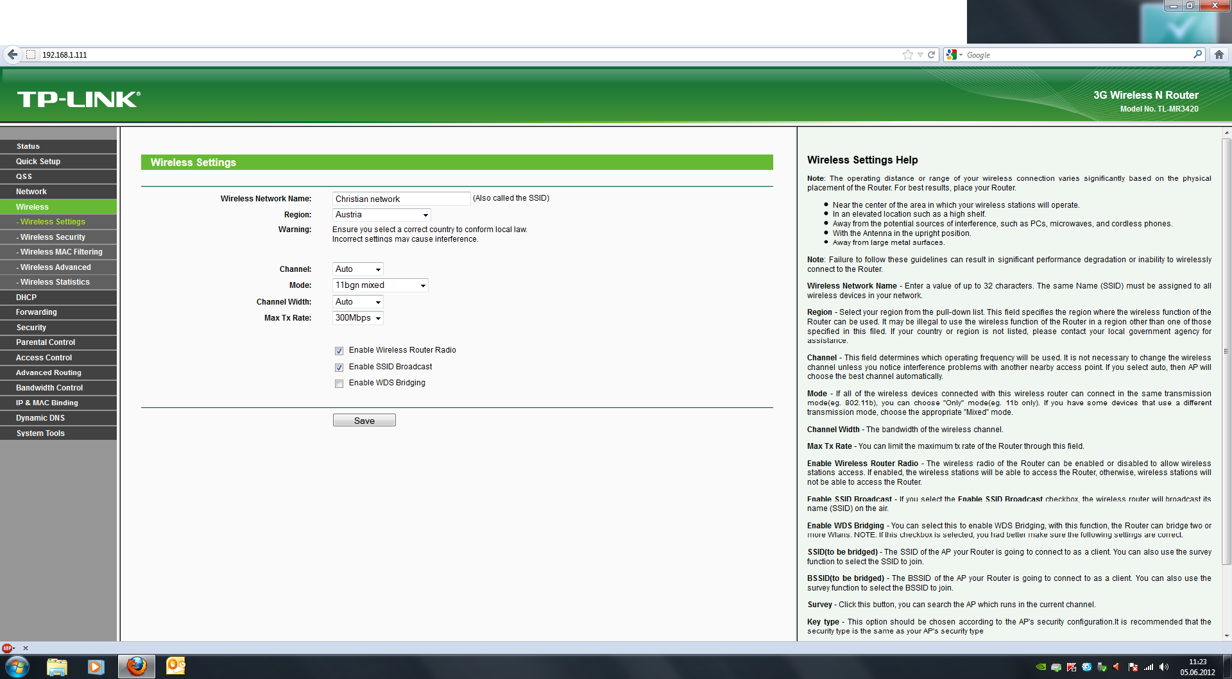Click the search magnifier icon
Image resolution: width=1232 pixels, height=679 pixels.
[1197, 54]
